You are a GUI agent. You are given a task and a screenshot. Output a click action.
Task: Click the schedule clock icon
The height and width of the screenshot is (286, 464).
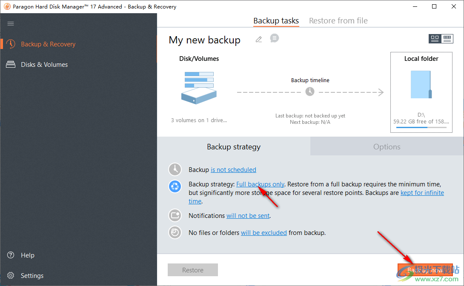[175, 169]
